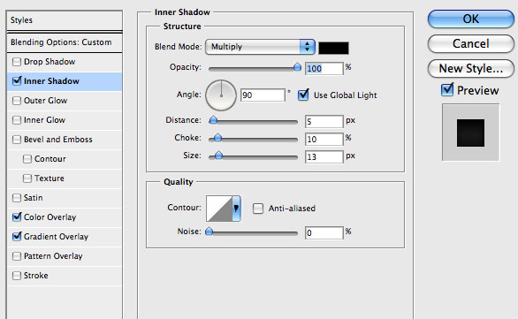Select the Inner Shadow style row
This screenshot has height=319, width=518.
click(x=65, y=81)
